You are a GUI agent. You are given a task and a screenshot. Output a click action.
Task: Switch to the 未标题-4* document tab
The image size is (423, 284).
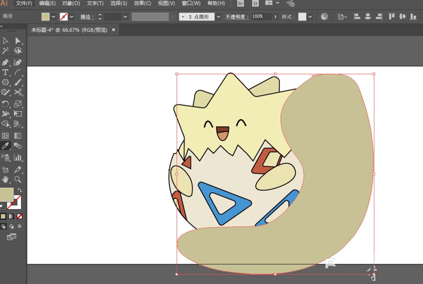[x=69, y=30]
